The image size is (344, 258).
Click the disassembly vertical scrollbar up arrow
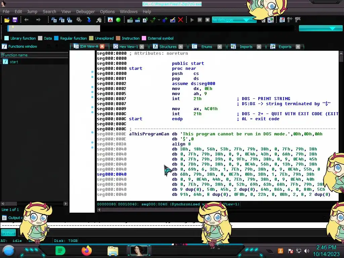click(341, 53)
